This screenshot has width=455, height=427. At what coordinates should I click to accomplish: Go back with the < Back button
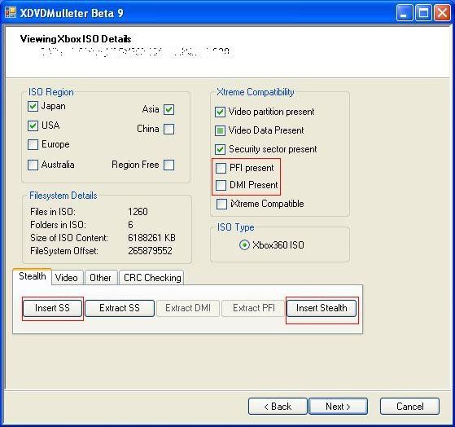point(278,407)
